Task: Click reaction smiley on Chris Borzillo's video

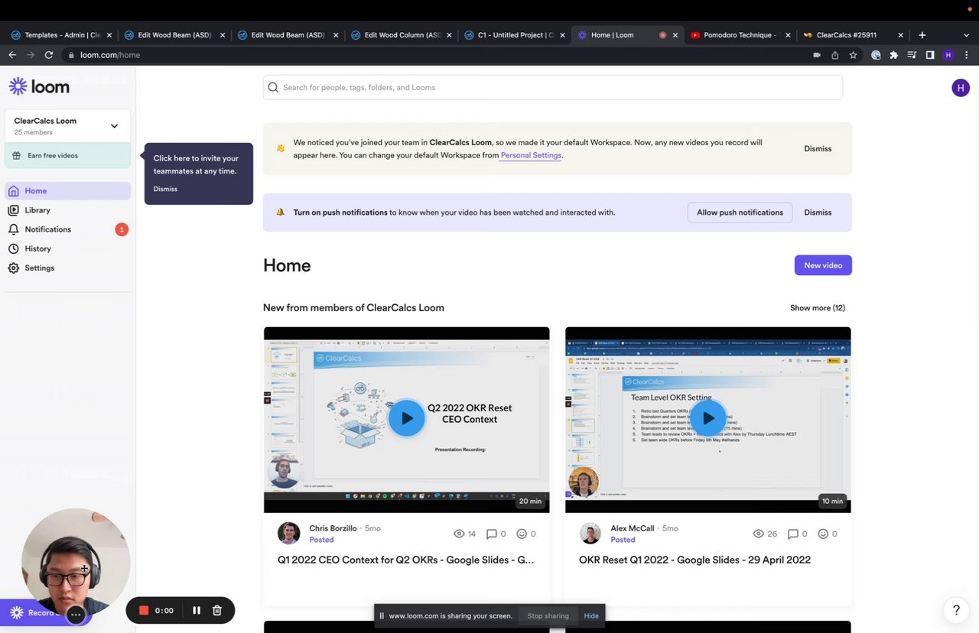Action: 522,534
